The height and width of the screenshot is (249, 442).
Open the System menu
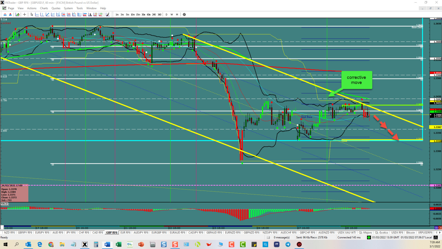tap(68, 8)
